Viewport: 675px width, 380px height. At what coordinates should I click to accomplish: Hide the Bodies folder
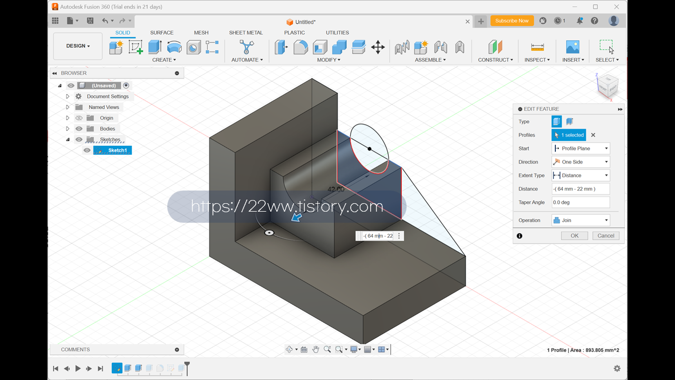pyautogui.click(x=79, y=129)
